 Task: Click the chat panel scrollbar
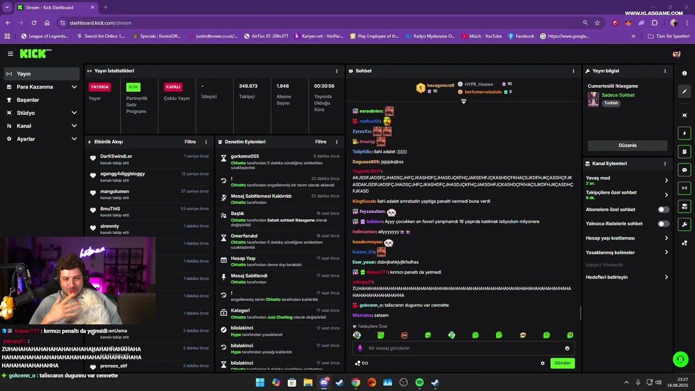pyautogui.click(x=580, y=313)
